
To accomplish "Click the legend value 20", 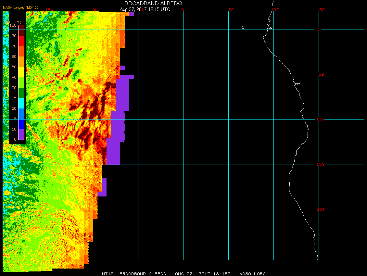I will (14, 108).
